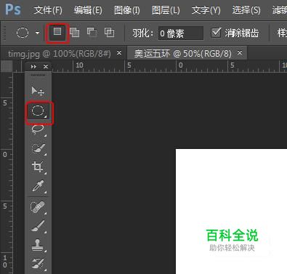Open the 编辑(E) menu
This screenshot has height=274, width=287.
click(88, 10)
